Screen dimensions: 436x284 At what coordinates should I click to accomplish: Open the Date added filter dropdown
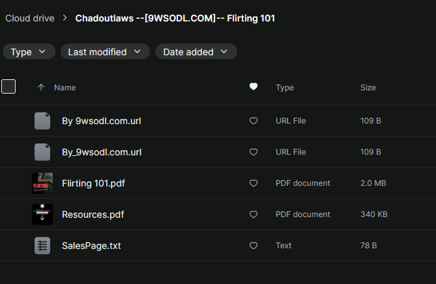tap(196, 52)
